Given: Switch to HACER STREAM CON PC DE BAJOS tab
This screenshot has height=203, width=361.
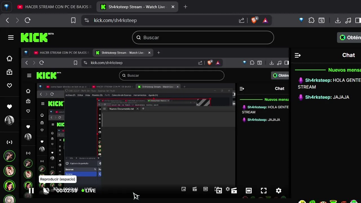Looking at the screenshot, I should [54, 7].
